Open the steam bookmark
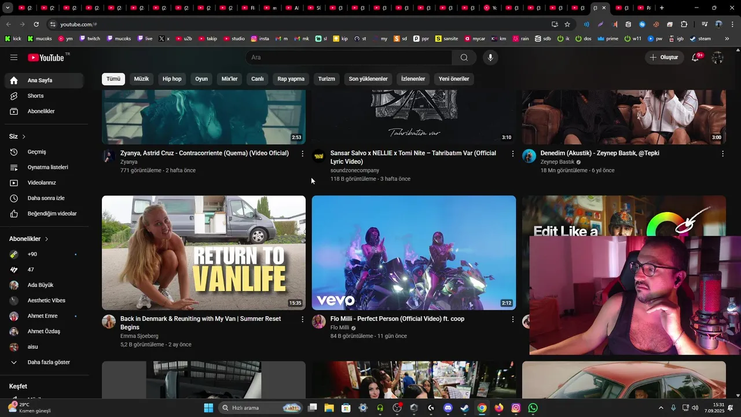Screen dimensions: 741x417 [x=700, y=39]
